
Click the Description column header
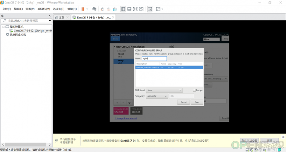148,64
